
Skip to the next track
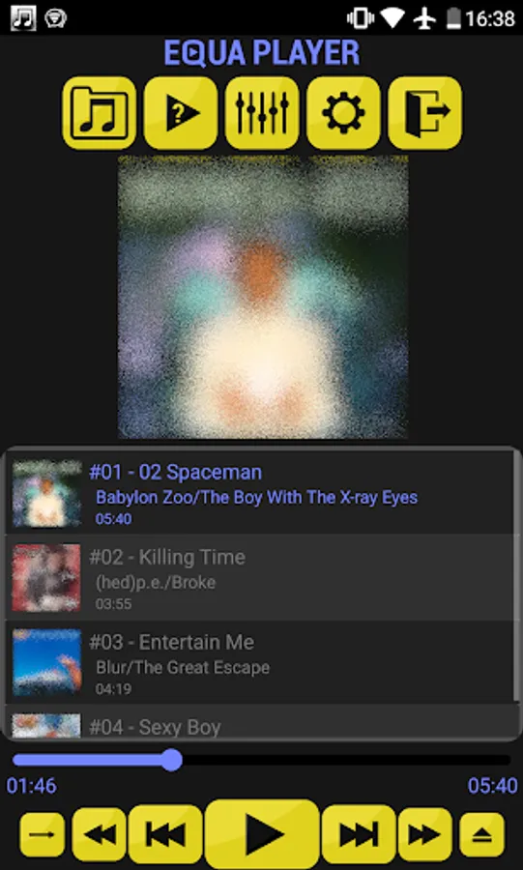click(x=359, y=835)
